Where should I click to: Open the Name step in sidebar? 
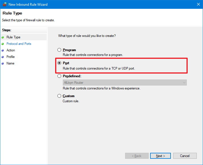tap(10, 63)
